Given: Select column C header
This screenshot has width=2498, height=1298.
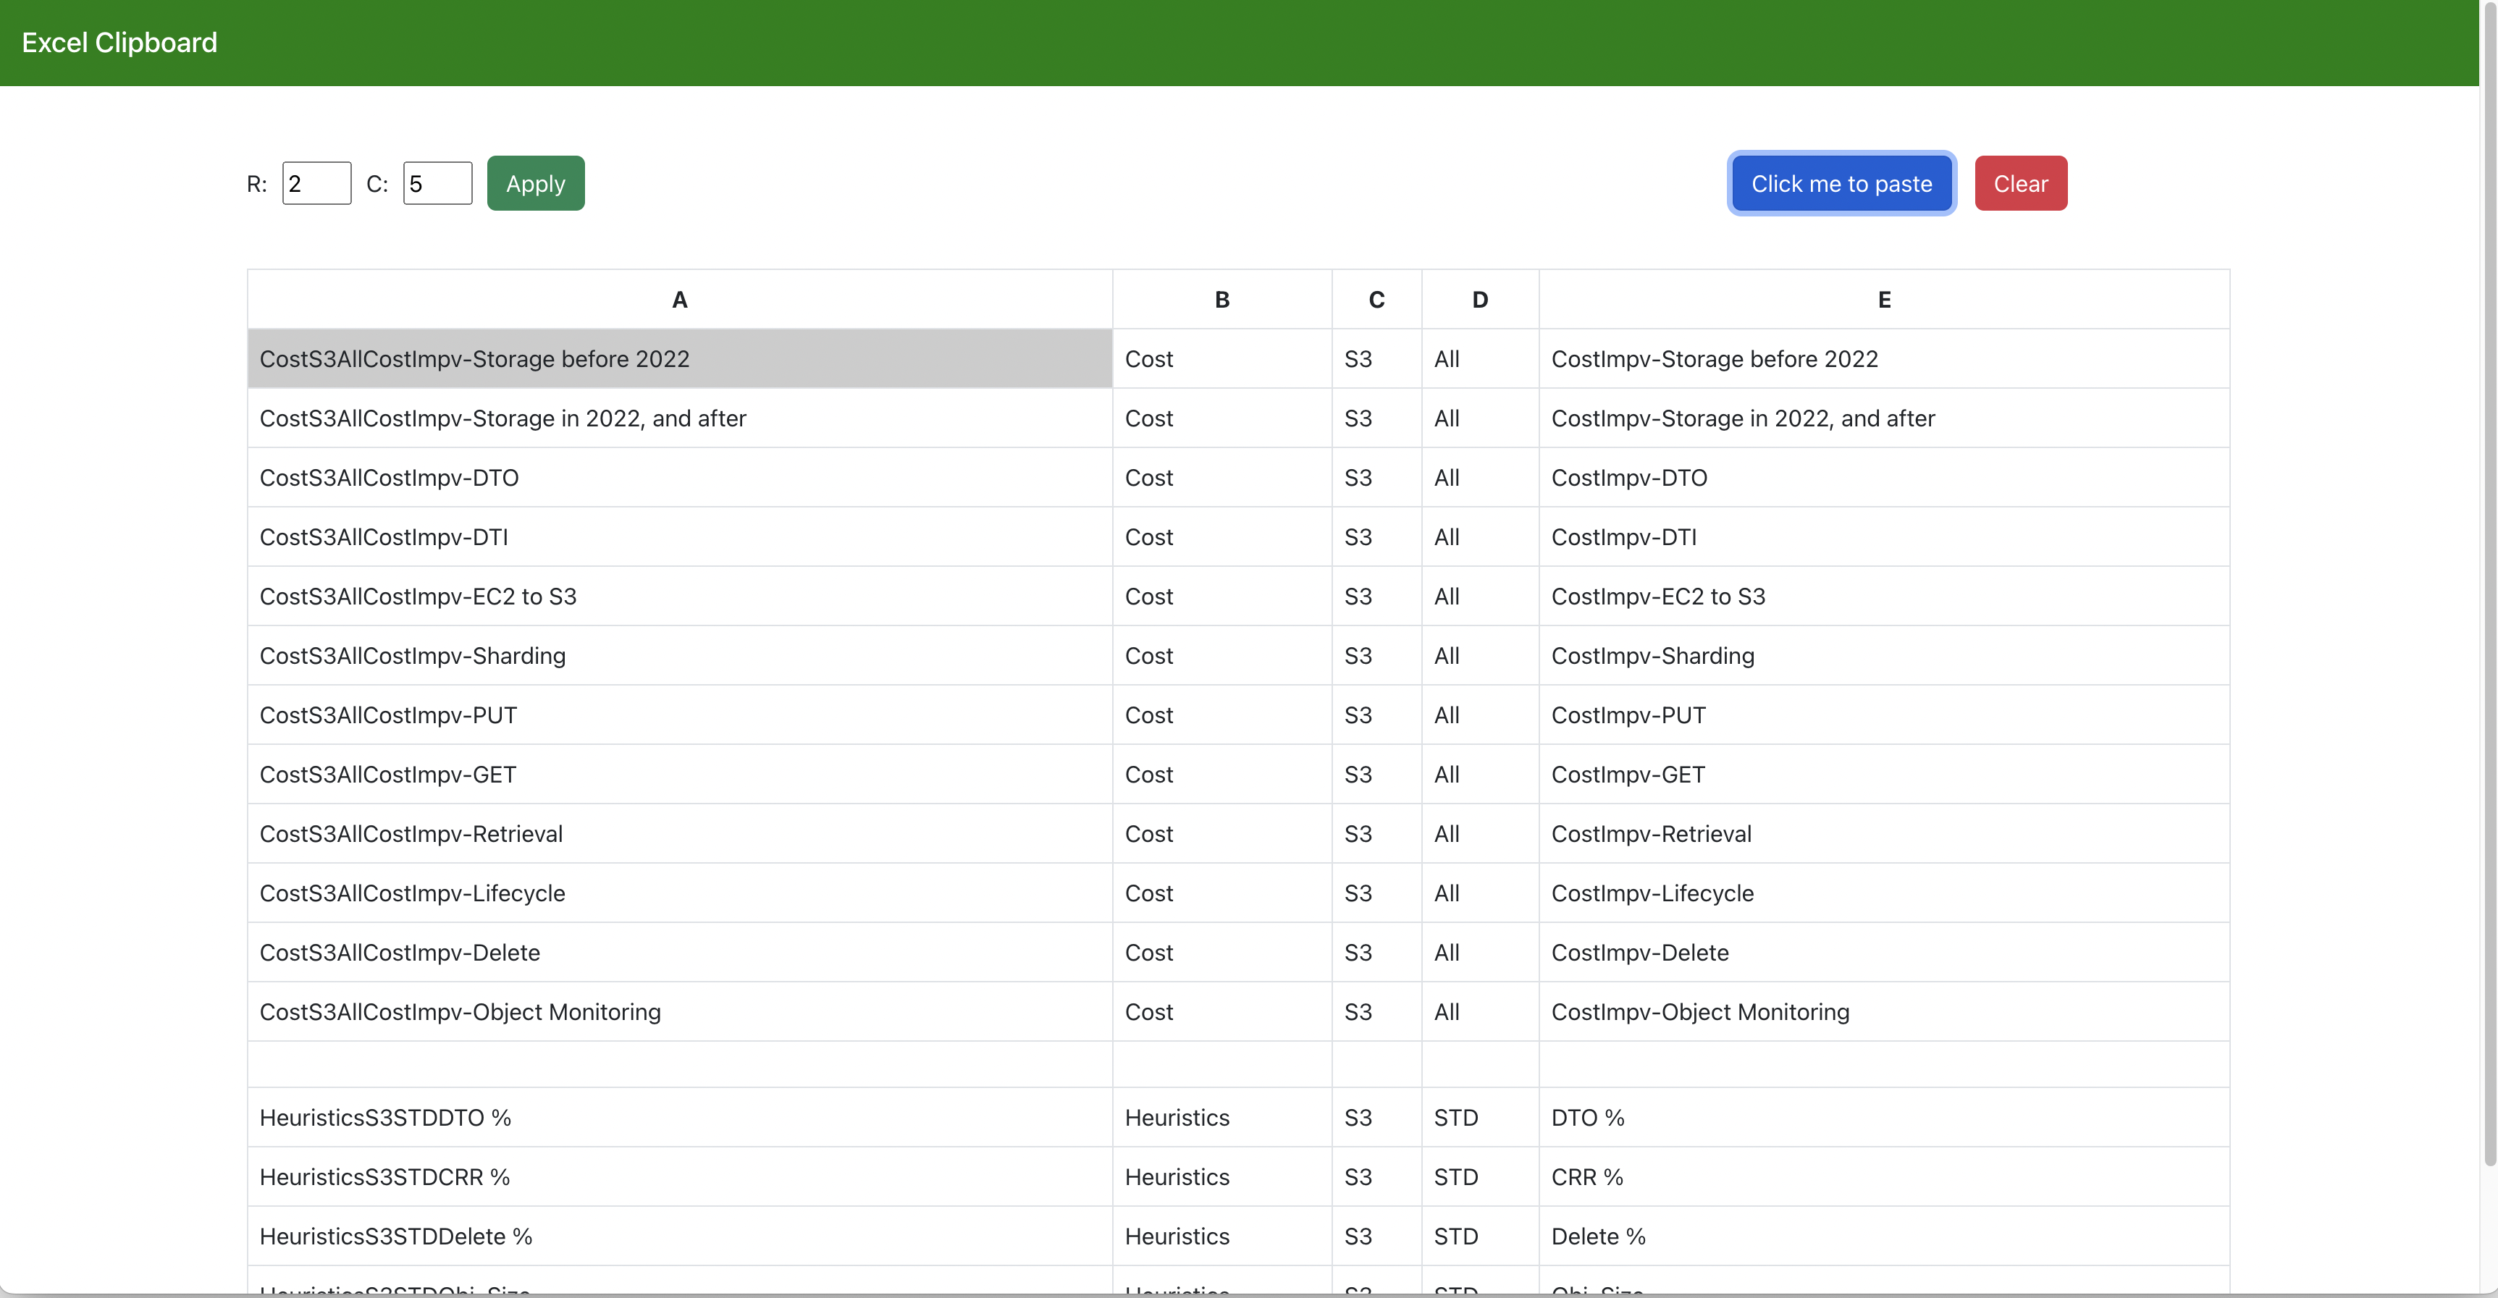Looking at the screenshot, I should (x=1376, y=300).
